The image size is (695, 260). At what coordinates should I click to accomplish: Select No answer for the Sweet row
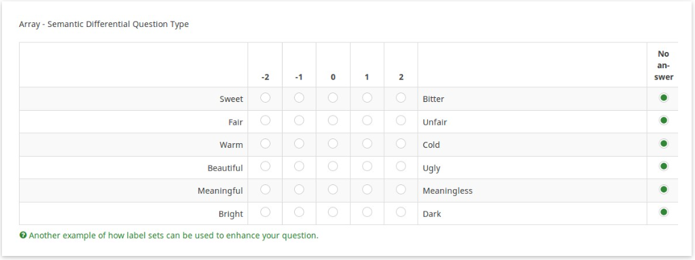[663, 97]
